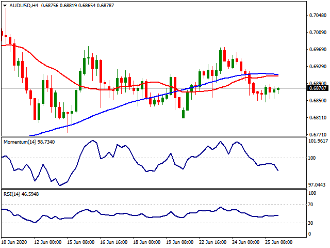
Task: Select the 24 Jun 00:00 time label
Action: tap(246, 242)
